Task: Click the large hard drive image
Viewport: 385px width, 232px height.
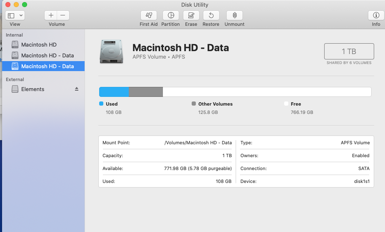Action: click(111, 52)
